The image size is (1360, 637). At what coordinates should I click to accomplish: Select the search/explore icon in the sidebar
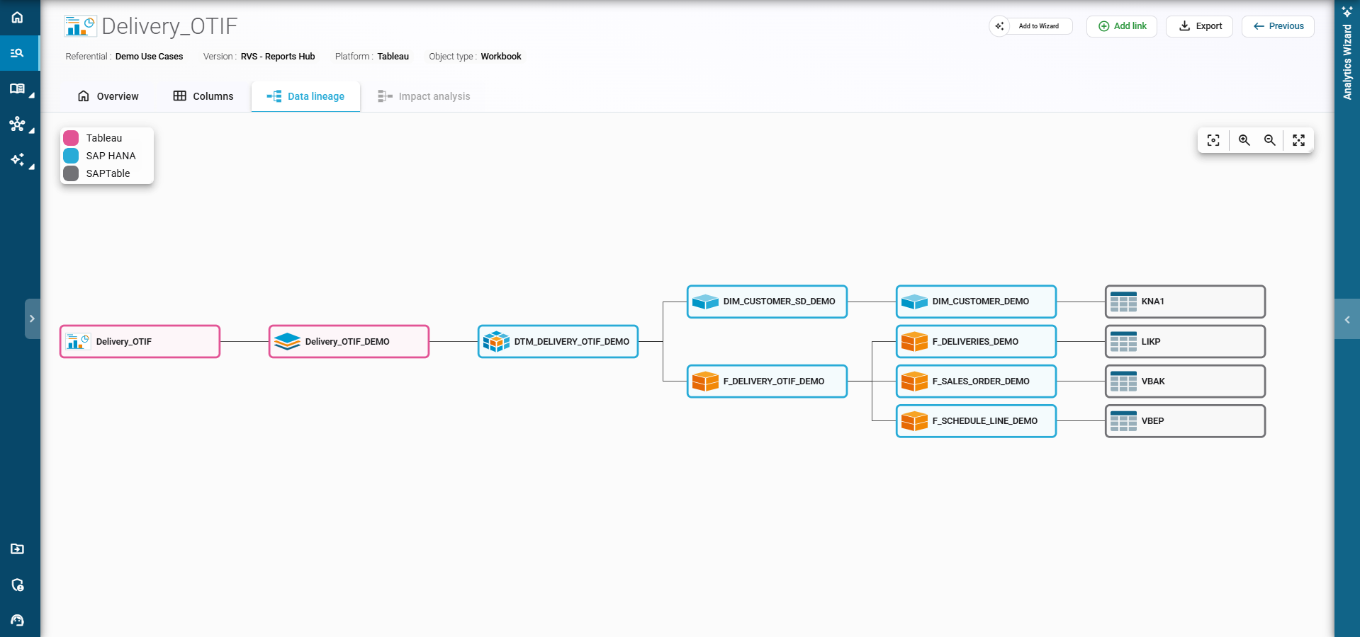(17, 52)
